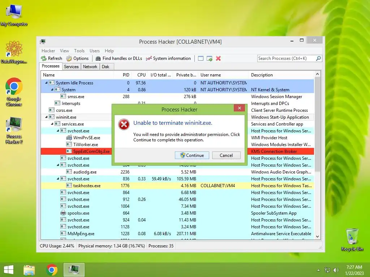Image resolution: width=370 pixels, height=277 pixels.
Task: Switch to the Network tab
Action: (90, 67)
